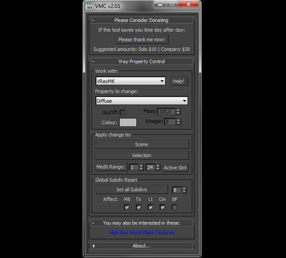The image size is (286, 258).
Task: Click the 3ds Max icon in title bar
Action: (x=89, y=6)
